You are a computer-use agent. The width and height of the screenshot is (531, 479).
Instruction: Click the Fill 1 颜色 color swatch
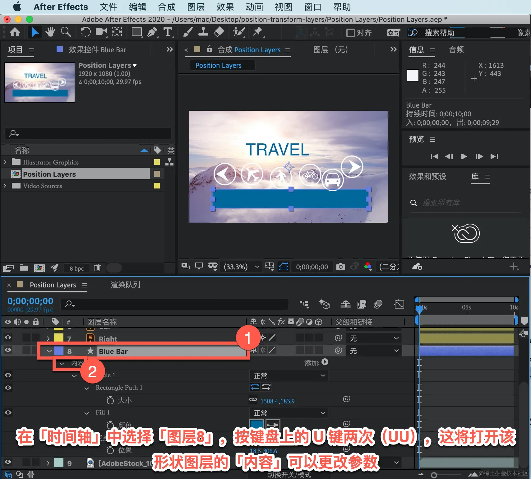(x=256, y=425)
